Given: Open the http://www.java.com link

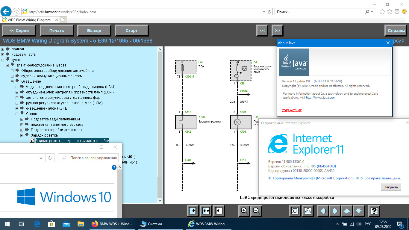Looking at the screenshot, I should pos(321,98).
